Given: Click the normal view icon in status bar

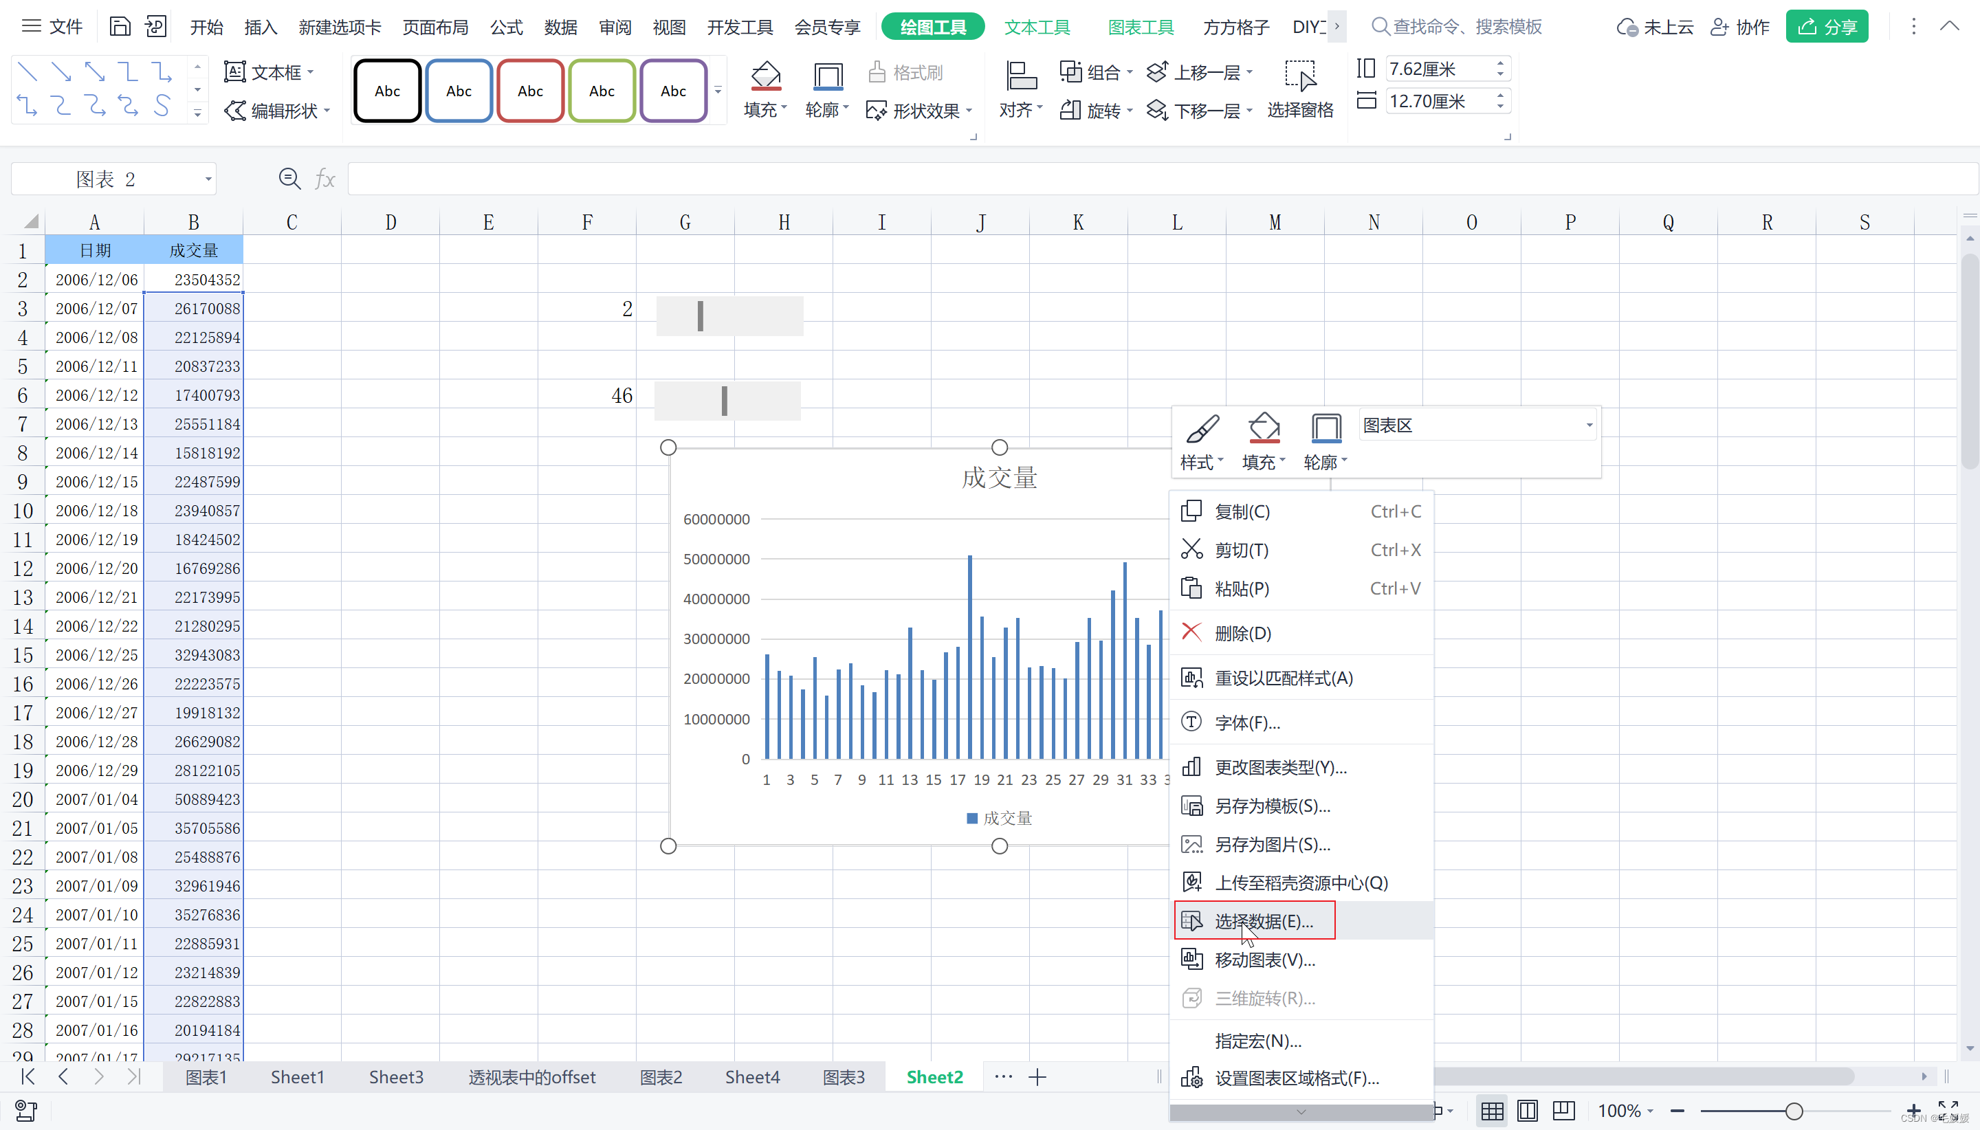Looking at the screenshot, I should [1492, 1111].
